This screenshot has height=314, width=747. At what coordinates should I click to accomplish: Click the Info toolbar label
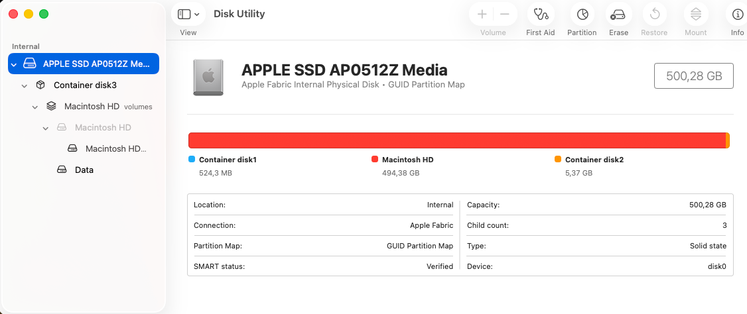pyautogui.click(x=738, y=32)
